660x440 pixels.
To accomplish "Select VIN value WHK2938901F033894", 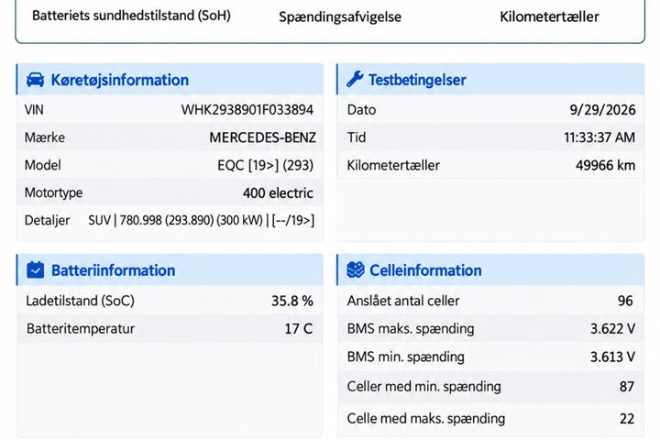I will coord(247,110).
